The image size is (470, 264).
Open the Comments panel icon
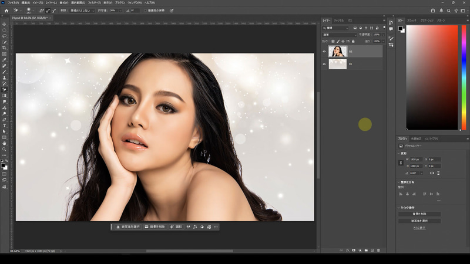(x=391, y=29)
